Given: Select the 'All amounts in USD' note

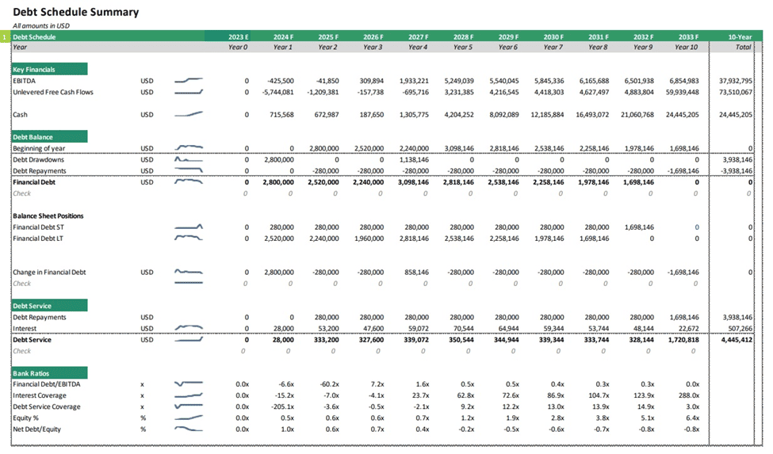Looking at the screenshot, I should click(41, 25).
